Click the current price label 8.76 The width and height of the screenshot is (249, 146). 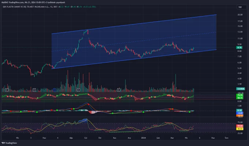(x=239, y=48)
